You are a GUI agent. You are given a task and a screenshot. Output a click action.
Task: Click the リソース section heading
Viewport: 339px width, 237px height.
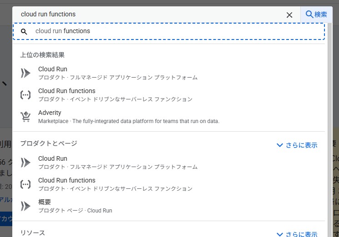click(x=33, y=233)
